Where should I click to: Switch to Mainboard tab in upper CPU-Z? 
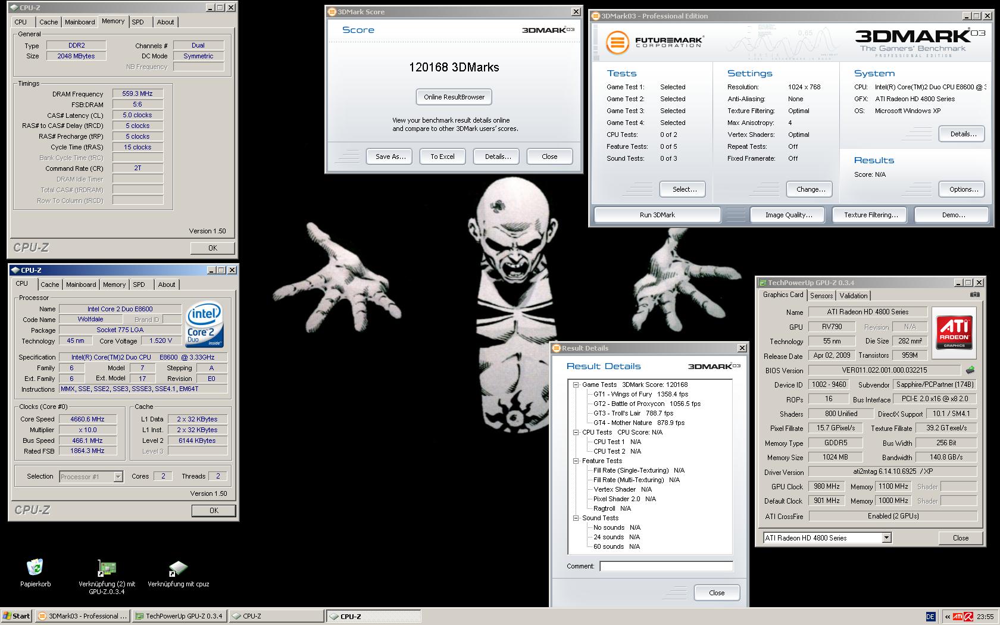(80, 22)
